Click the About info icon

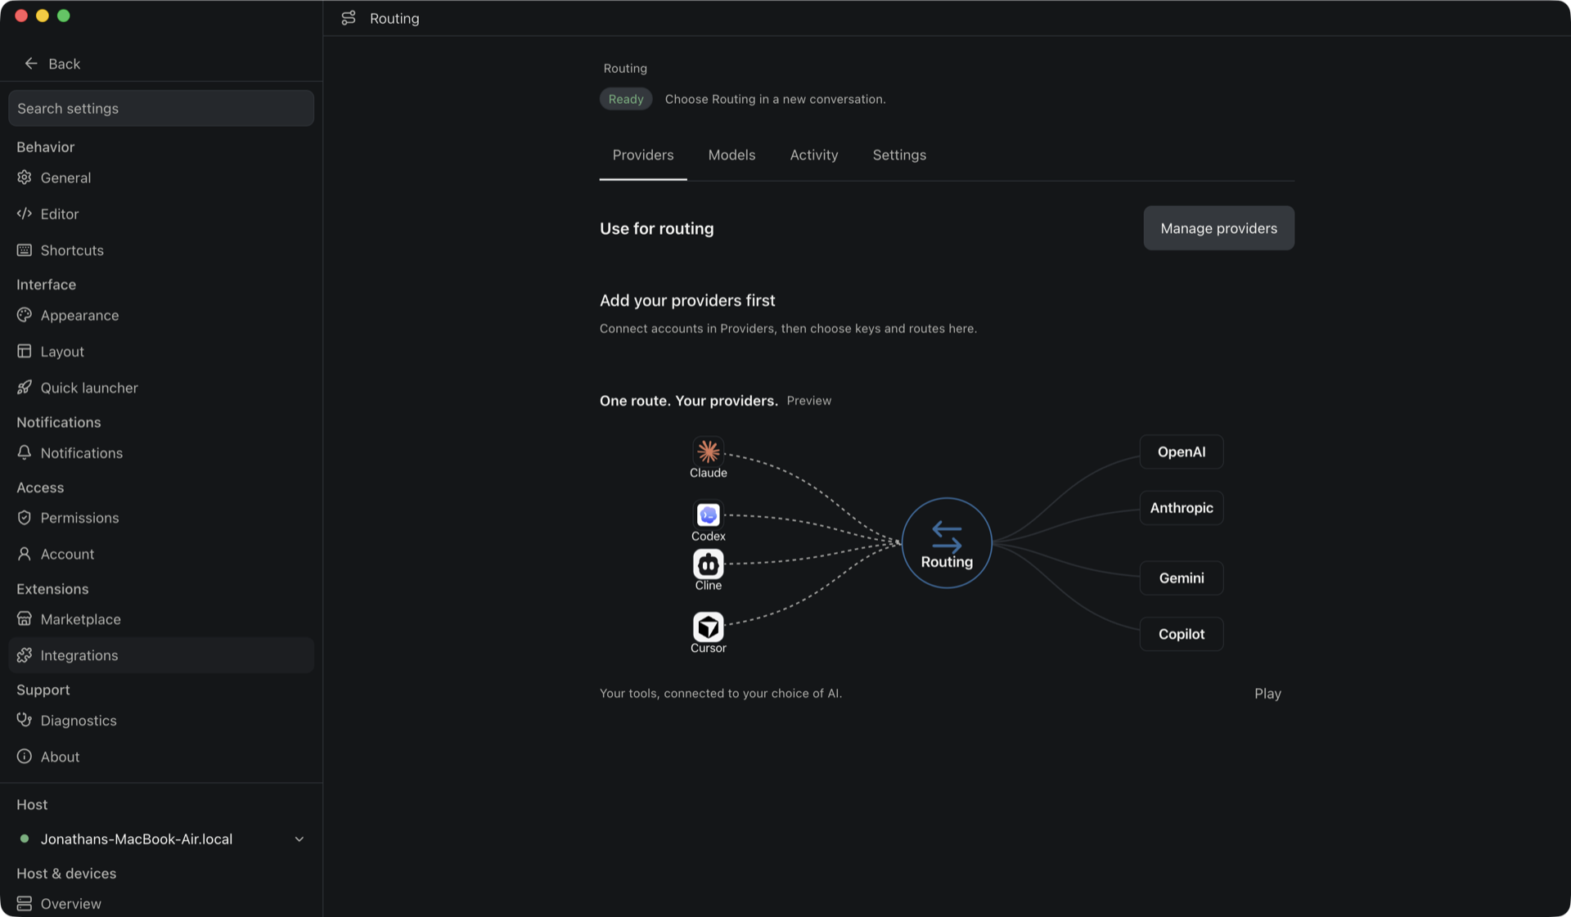point(25,757)
